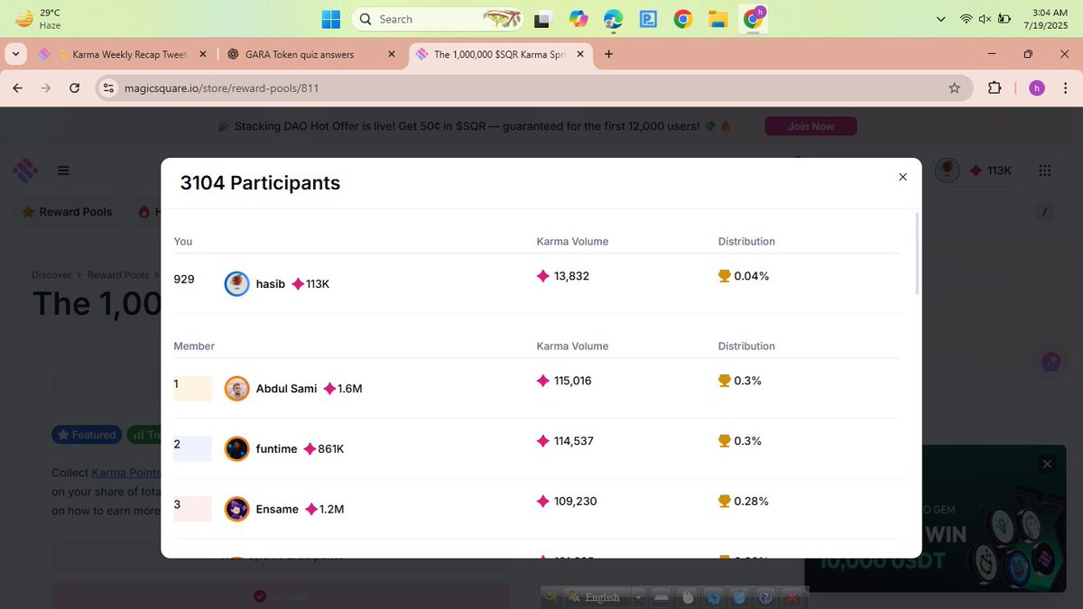
Task: Click the address bar URL
Action: coord(221,88)
